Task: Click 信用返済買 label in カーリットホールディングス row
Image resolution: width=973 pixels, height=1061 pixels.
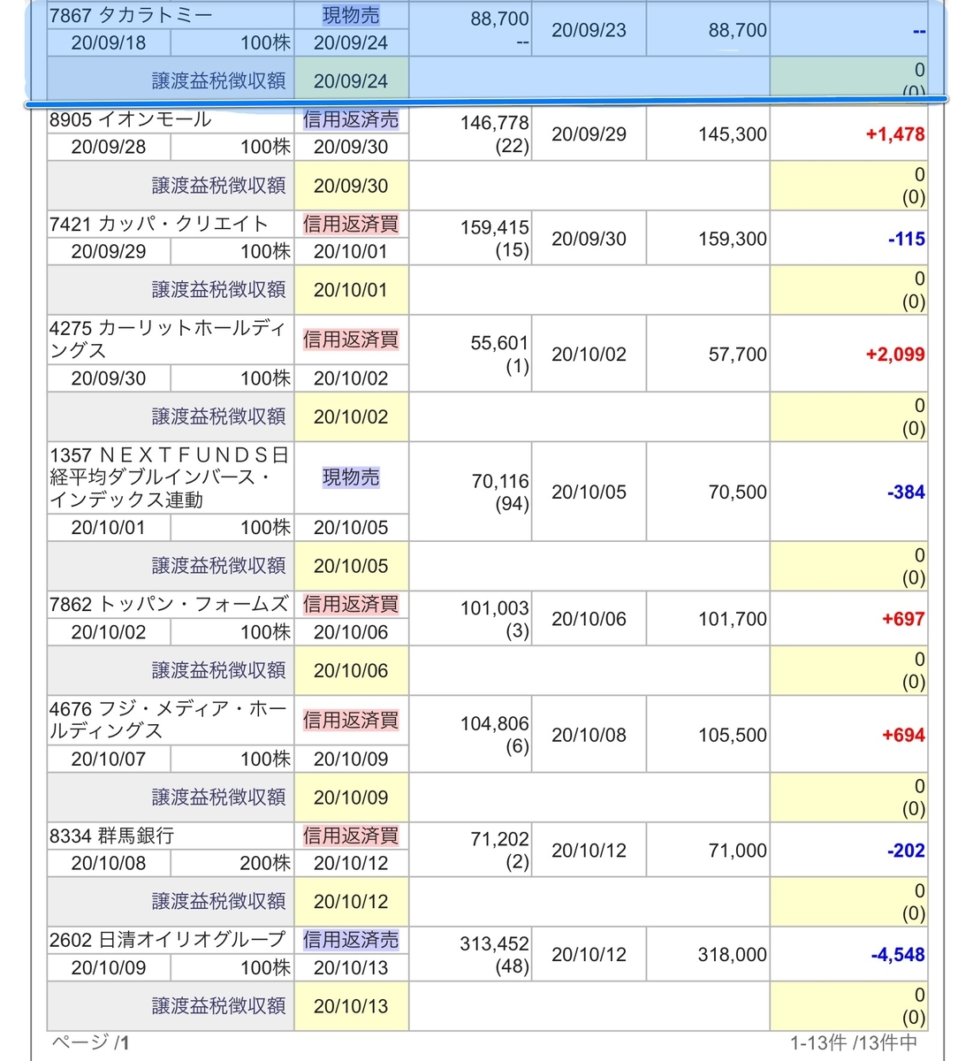Action: [x=351, y=340]
